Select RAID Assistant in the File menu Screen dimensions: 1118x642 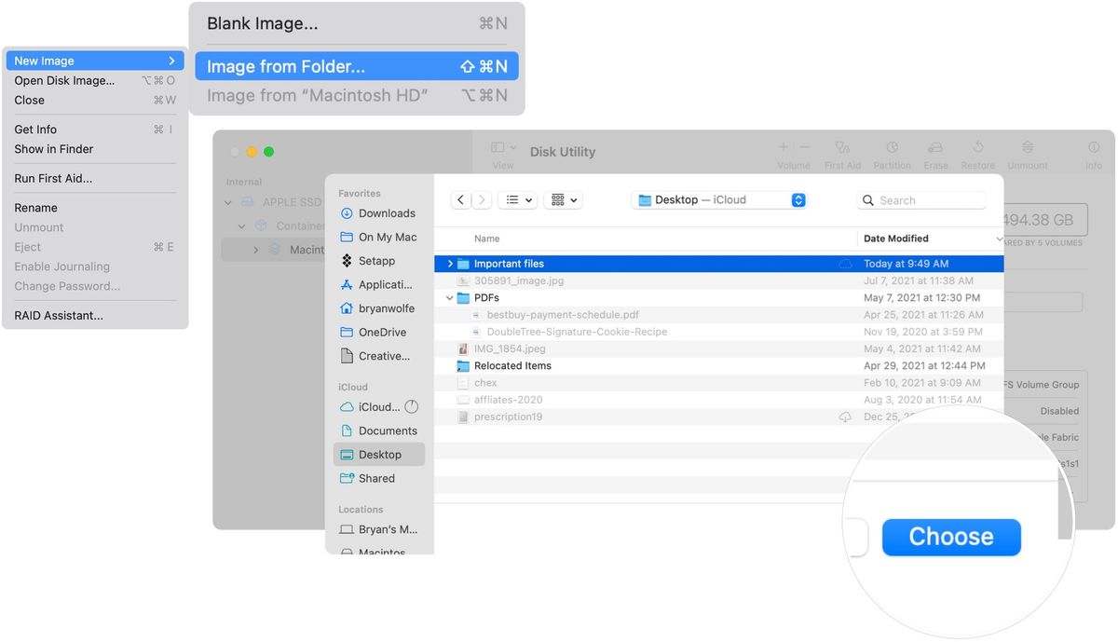coord(59,315)
